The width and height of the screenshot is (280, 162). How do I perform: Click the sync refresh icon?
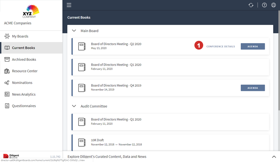[251, 5]
